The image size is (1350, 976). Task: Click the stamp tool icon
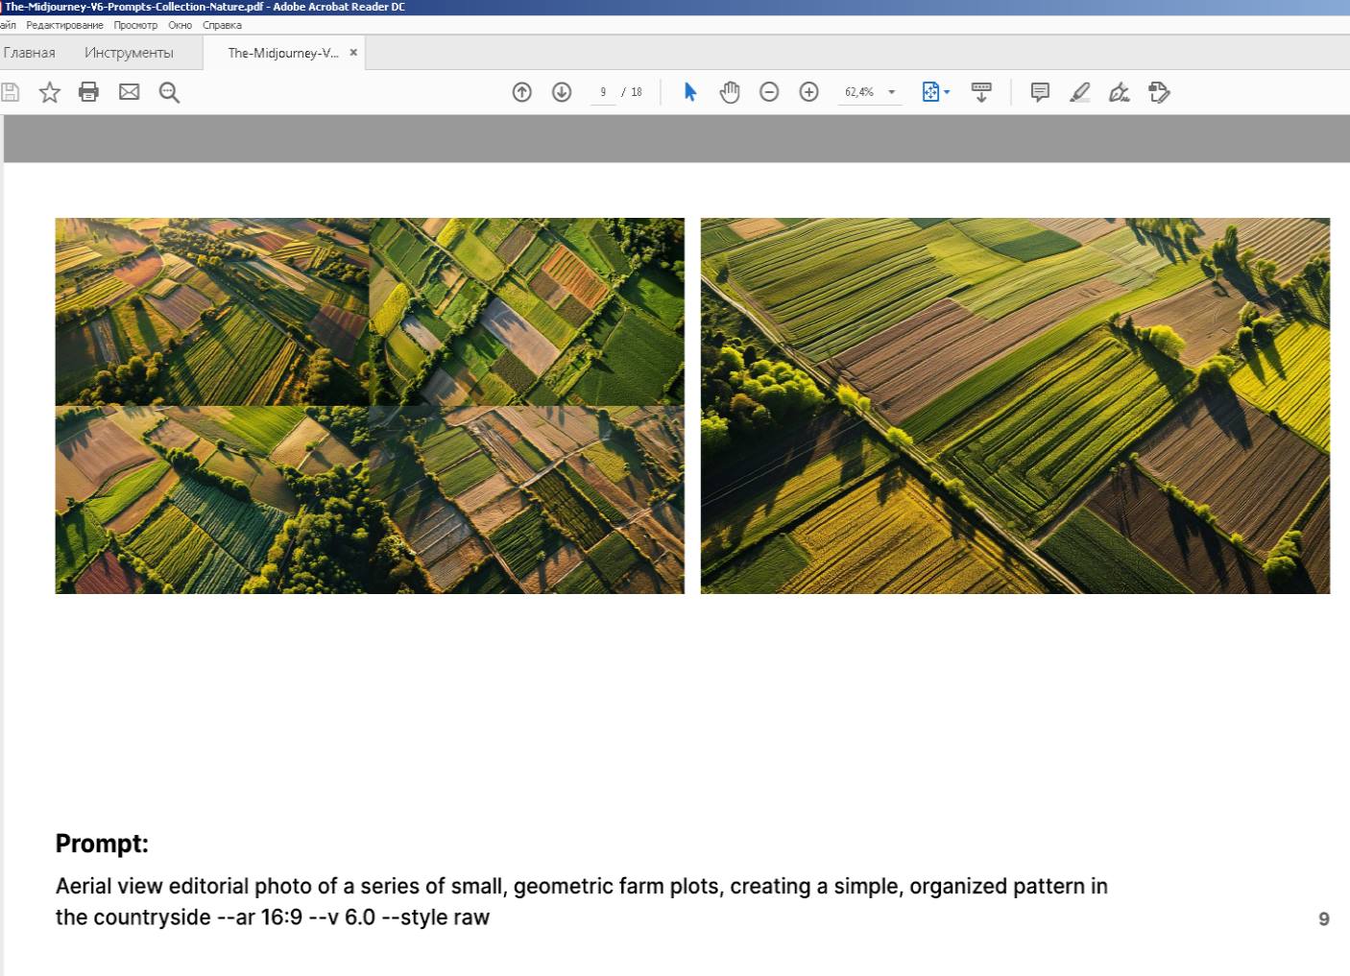[1159, 92]
